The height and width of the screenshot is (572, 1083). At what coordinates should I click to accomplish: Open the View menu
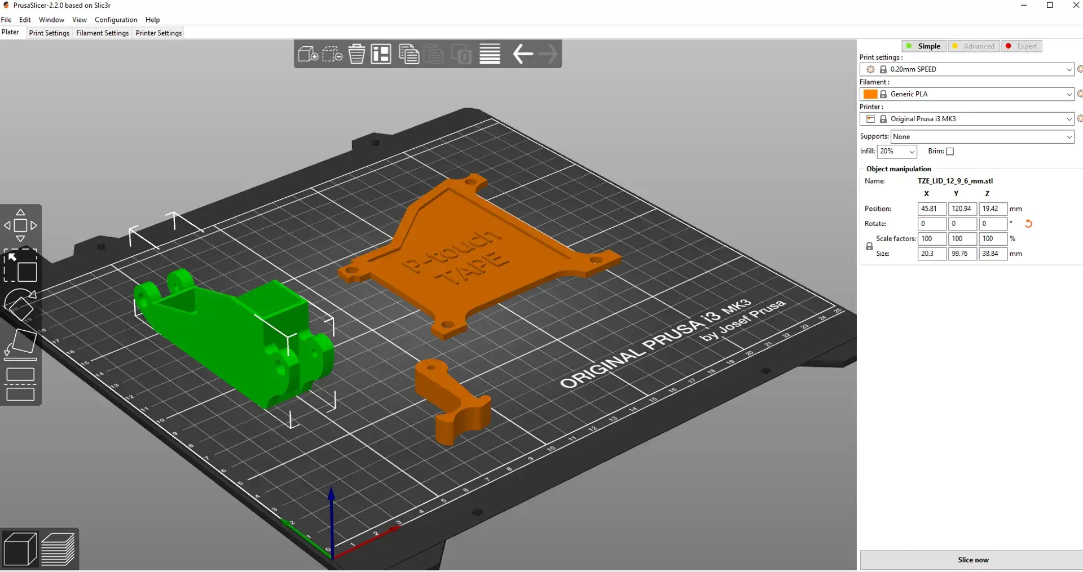point(80,20)
